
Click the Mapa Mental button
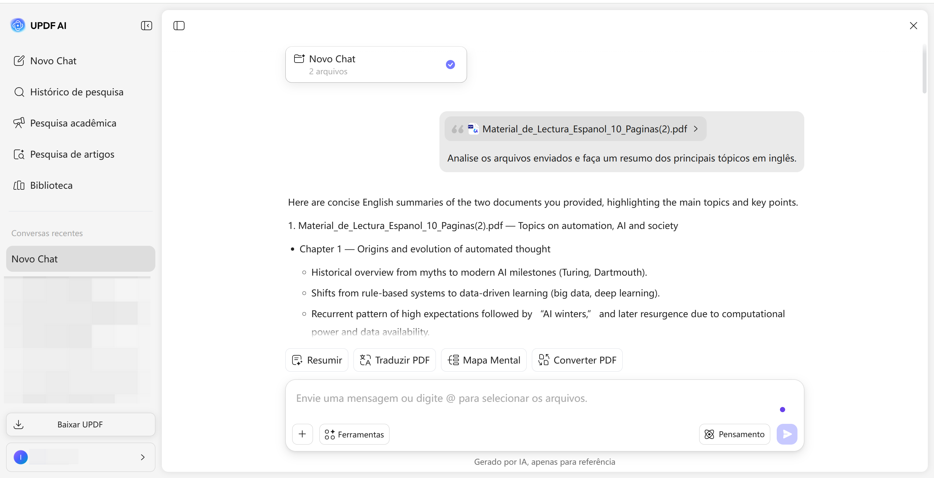pyautogui.click(x=484, y=360)
